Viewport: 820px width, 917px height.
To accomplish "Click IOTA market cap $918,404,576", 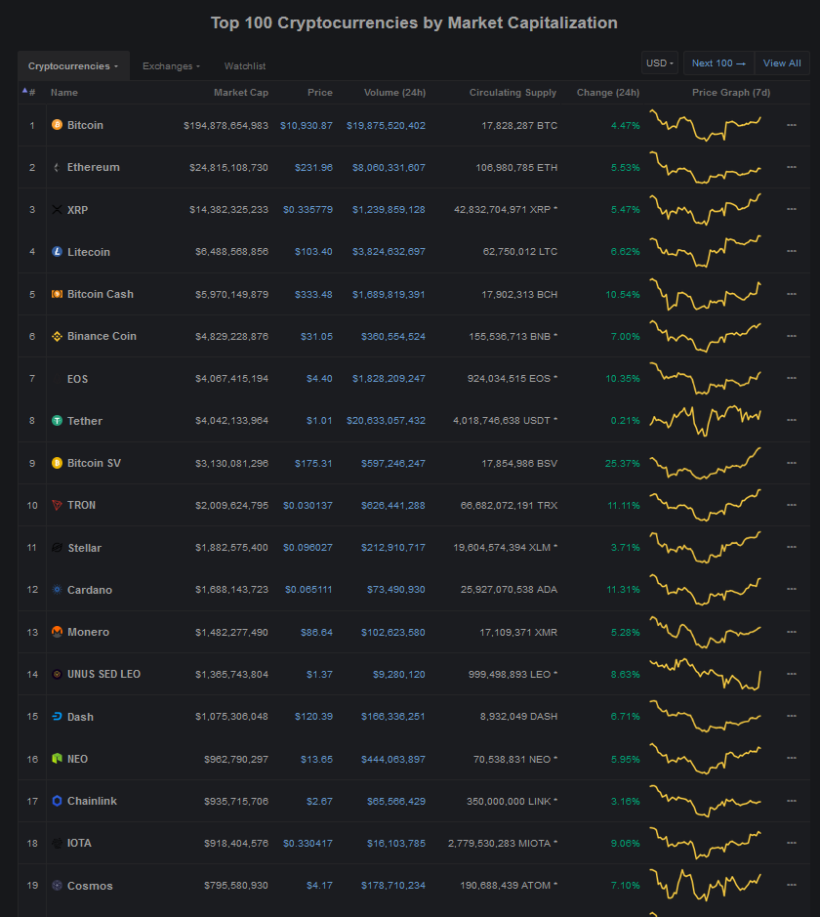I will coord(236,844).
